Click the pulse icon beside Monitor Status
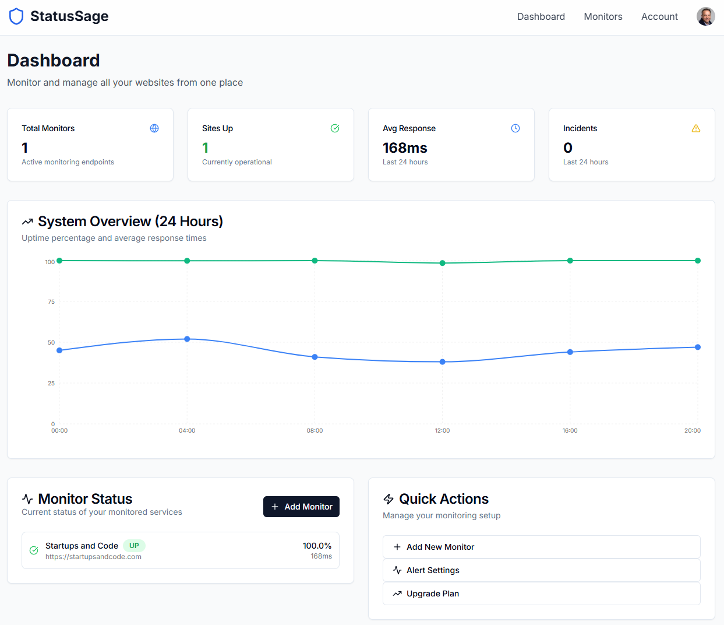Viewport: 724px width, 625px height. (27, 499)
